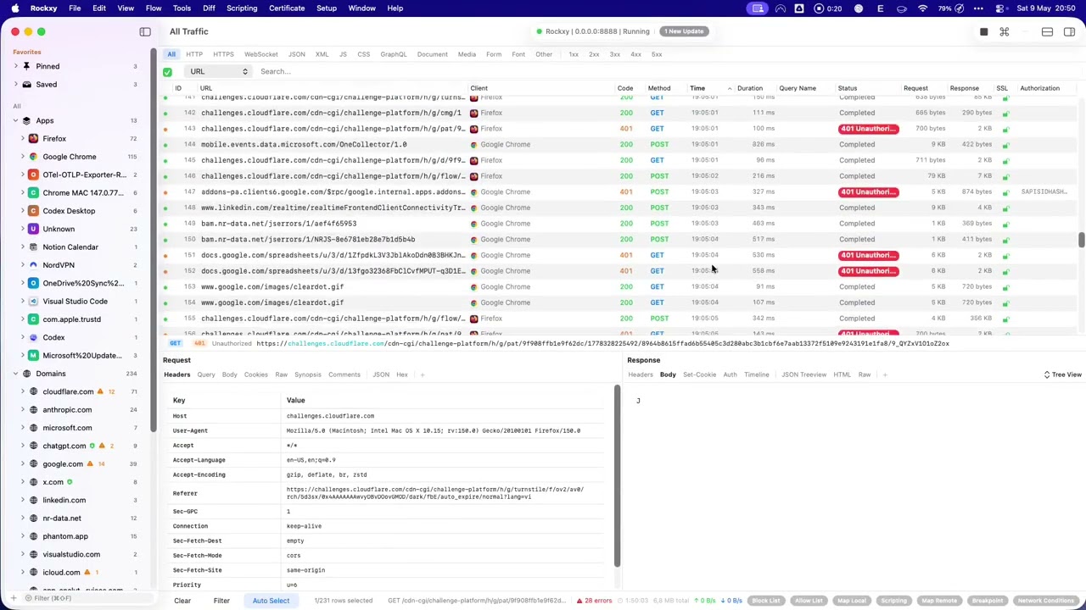The height and width of the screenshot is (610, 1086).
Task: Toggle the green filter enable checkbox
Action: point(167,72)
